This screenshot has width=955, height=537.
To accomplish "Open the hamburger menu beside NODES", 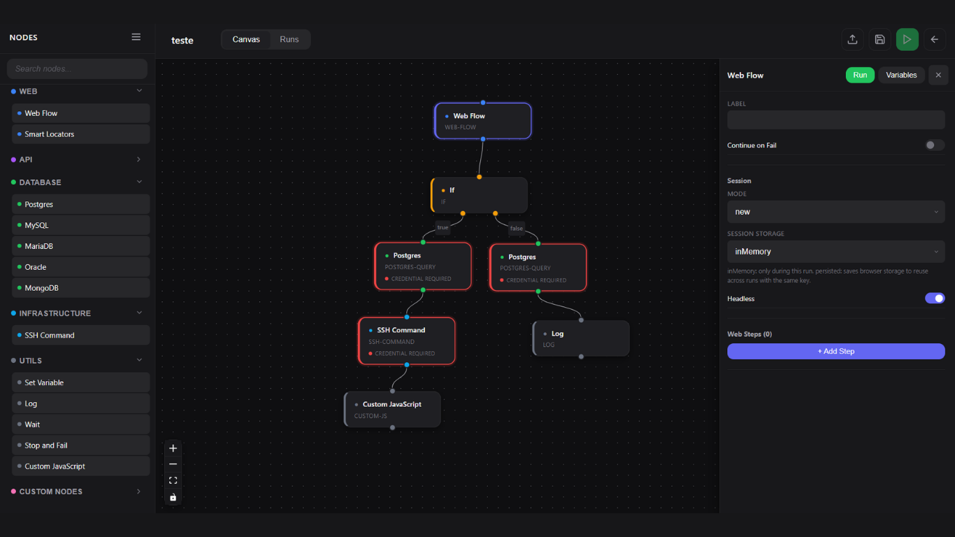I will (x=136, y=37).
